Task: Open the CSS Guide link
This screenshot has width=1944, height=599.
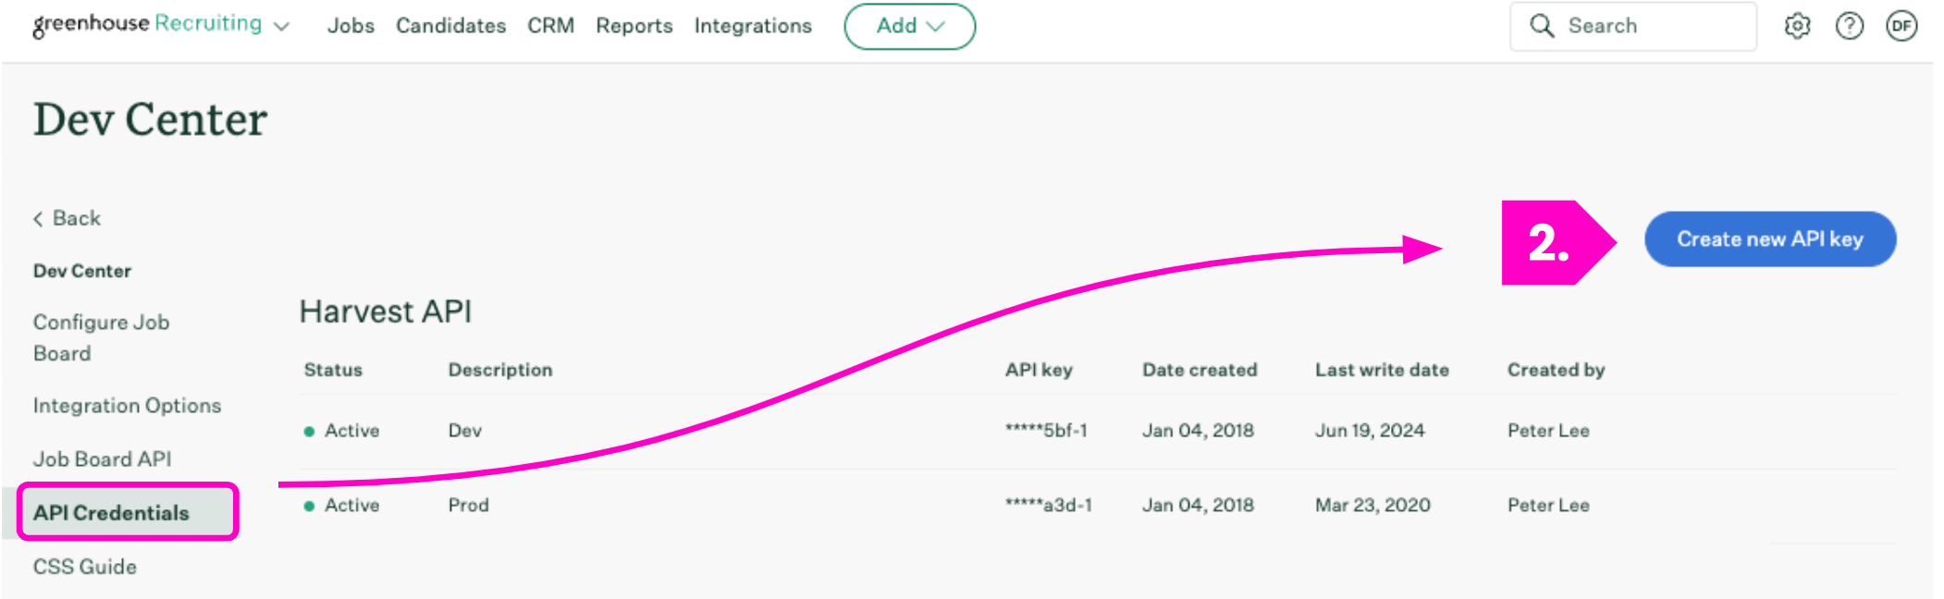Action: pyautogui.click(x=84, y=567)
